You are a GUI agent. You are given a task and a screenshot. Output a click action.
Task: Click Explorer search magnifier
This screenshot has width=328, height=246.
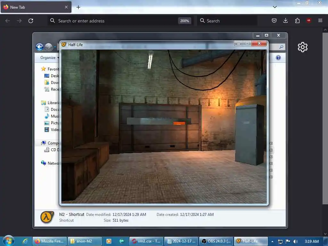281,47
